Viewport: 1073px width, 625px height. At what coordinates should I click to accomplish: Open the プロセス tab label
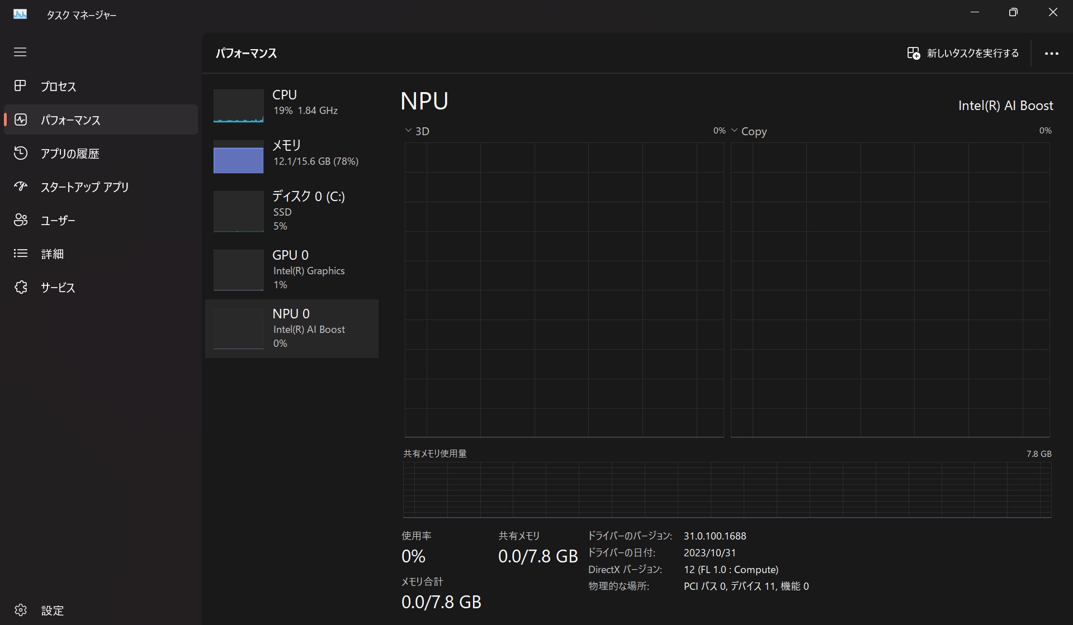pos(58,87)
